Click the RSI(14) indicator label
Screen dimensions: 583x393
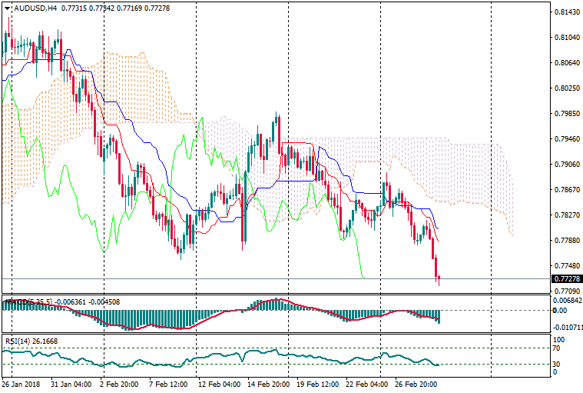point(16,341)
